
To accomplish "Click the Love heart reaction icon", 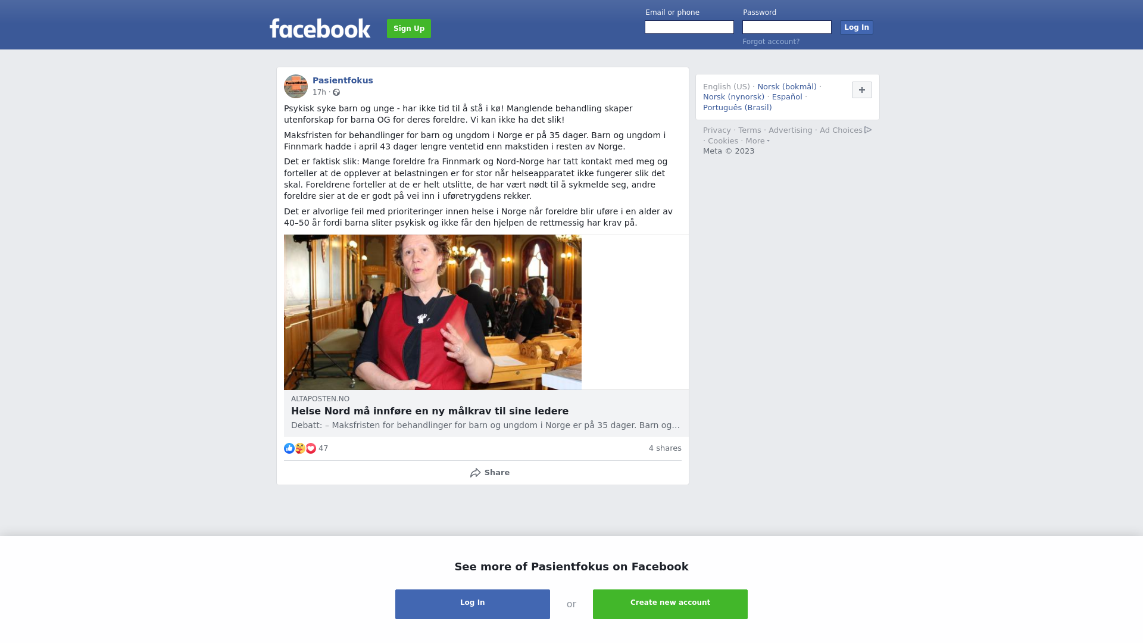I will pyautogui.click(x=311, y=448).
